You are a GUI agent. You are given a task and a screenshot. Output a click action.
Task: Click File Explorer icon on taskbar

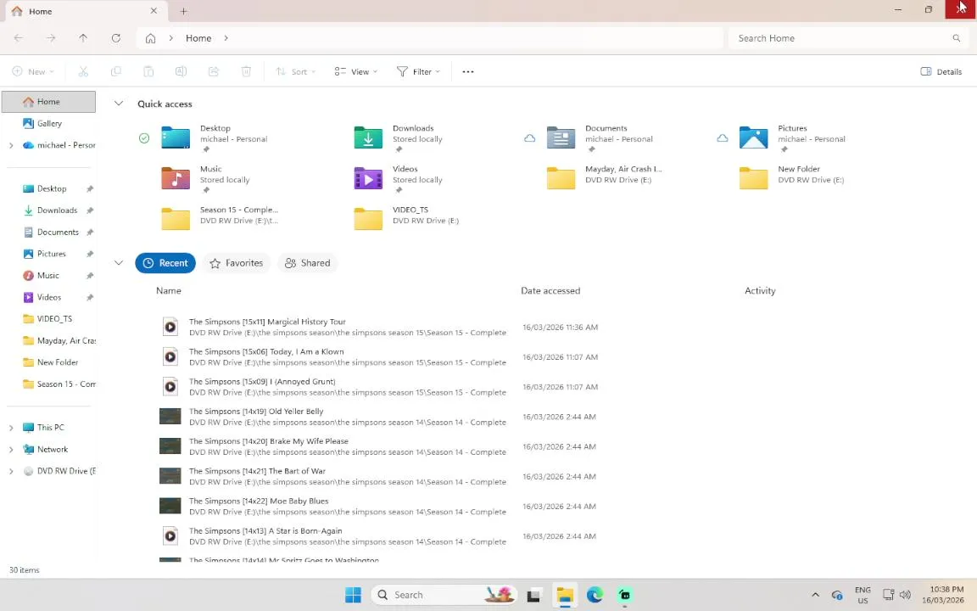click(565, 595)
